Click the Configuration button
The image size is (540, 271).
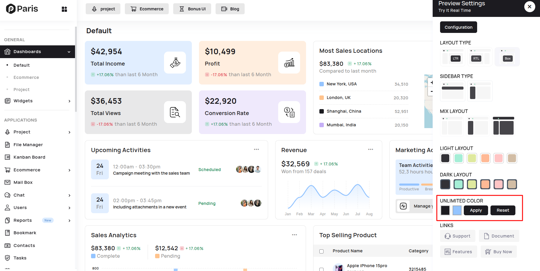click(458, 27)
